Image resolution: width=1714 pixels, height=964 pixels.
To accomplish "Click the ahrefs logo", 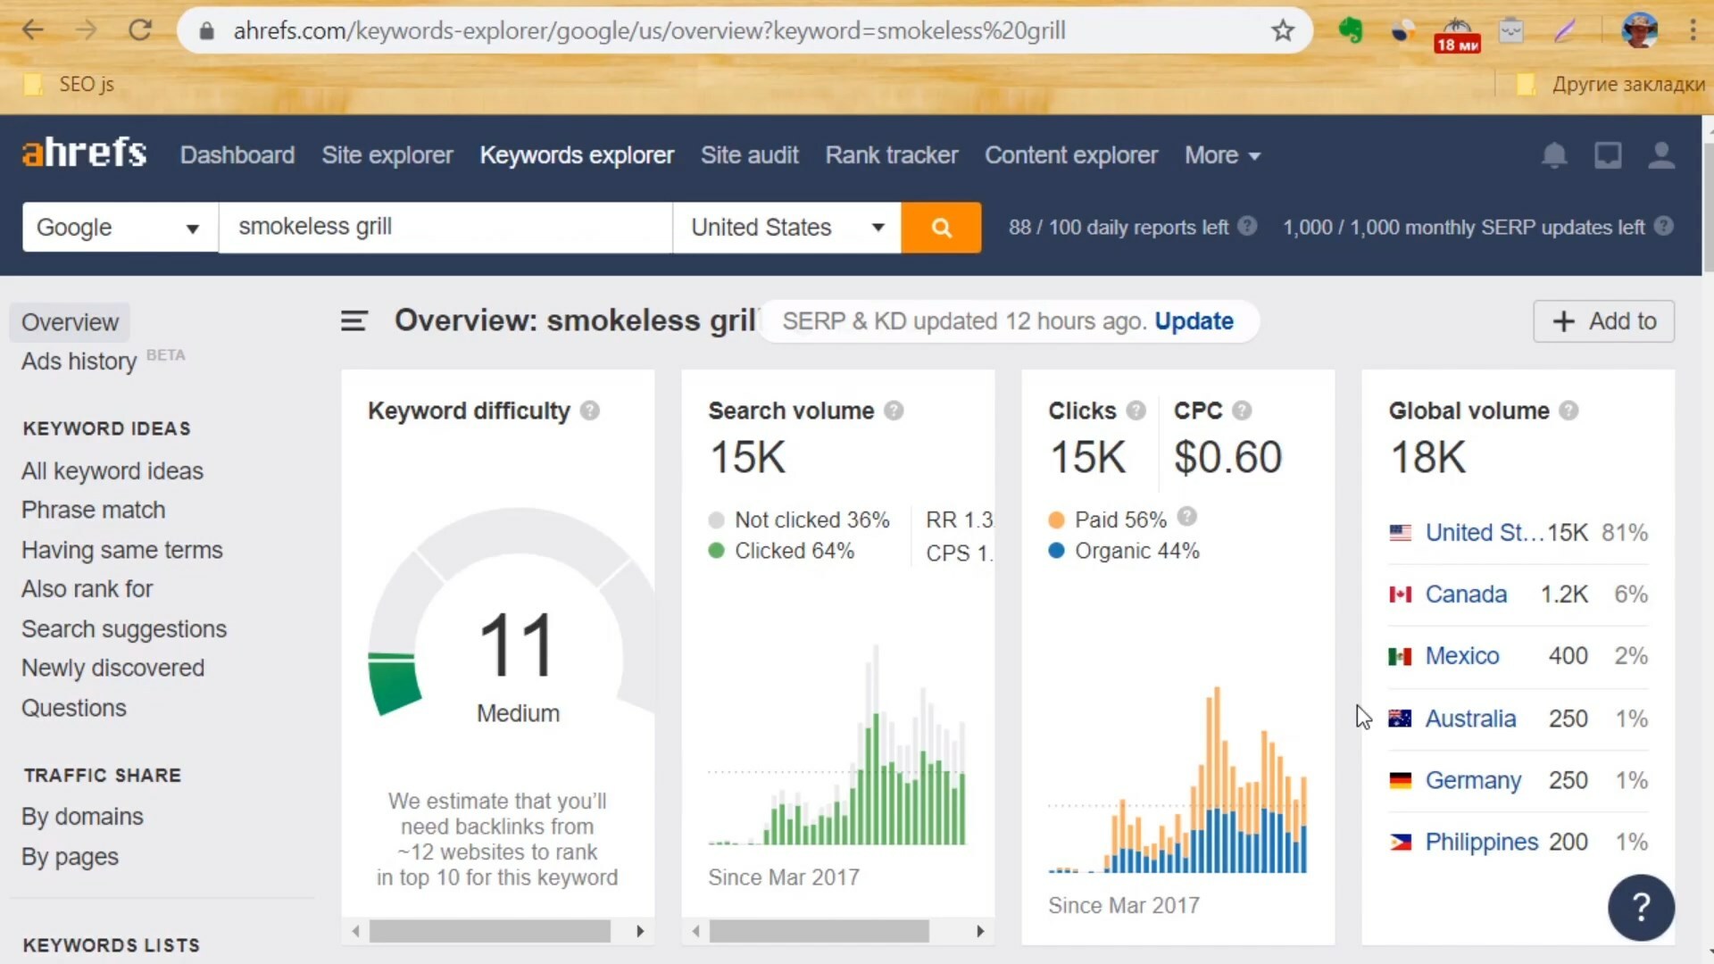I will [x=84, y=154].
